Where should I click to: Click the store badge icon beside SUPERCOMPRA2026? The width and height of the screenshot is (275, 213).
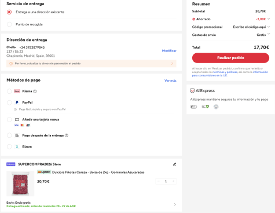[11, 164]
